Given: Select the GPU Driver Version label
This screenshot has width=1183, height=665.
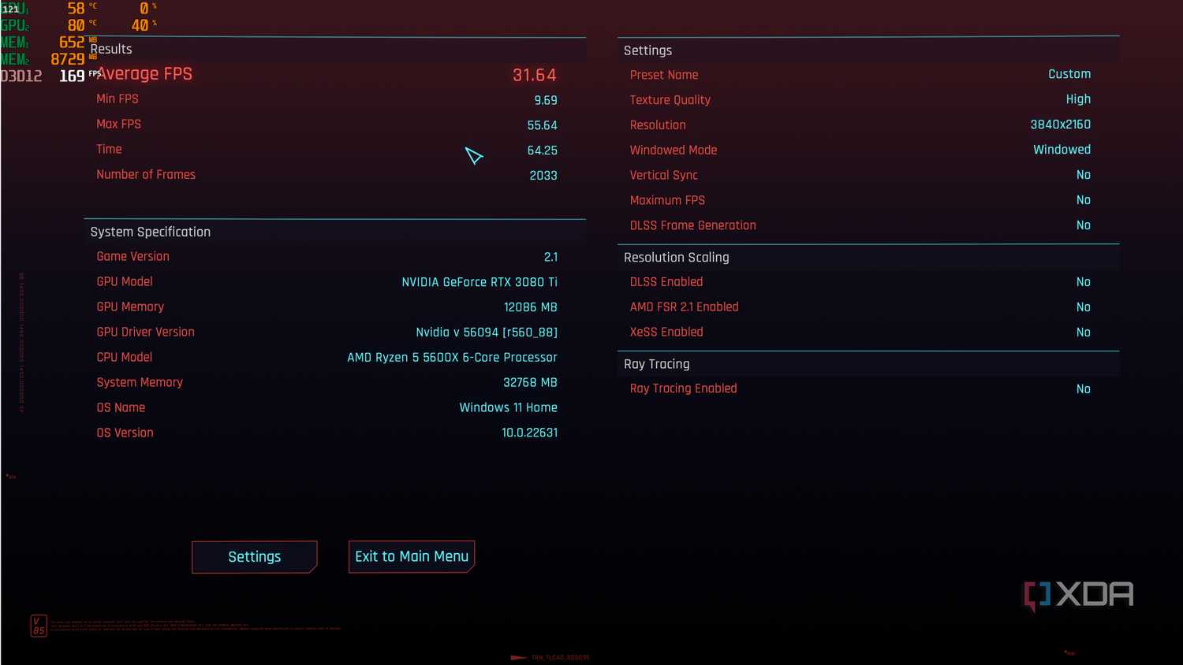Looking at the screenshot, I should tap(145, 332).
